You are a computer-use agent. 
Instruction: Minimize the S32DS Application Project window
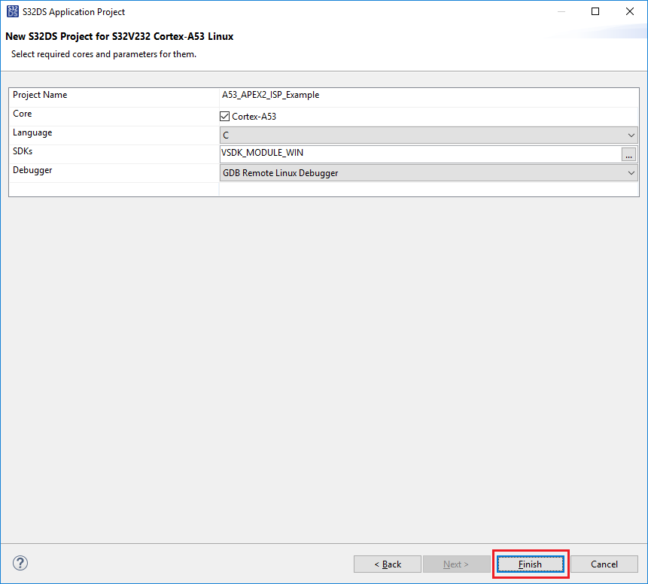561,11
